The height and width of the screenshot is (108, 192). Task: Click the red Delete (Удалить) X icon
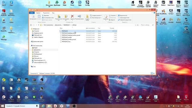pos(72,16)
